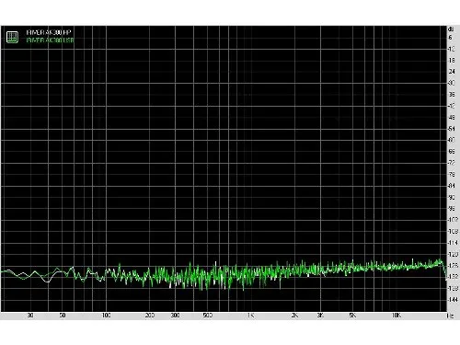
Task: Click the 1K frequency axis label
Action: (x=250, y=316)
